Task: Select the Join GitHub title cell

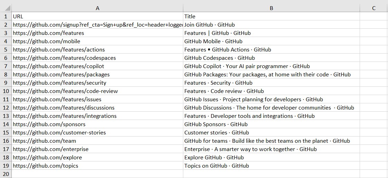Action: 271,25
